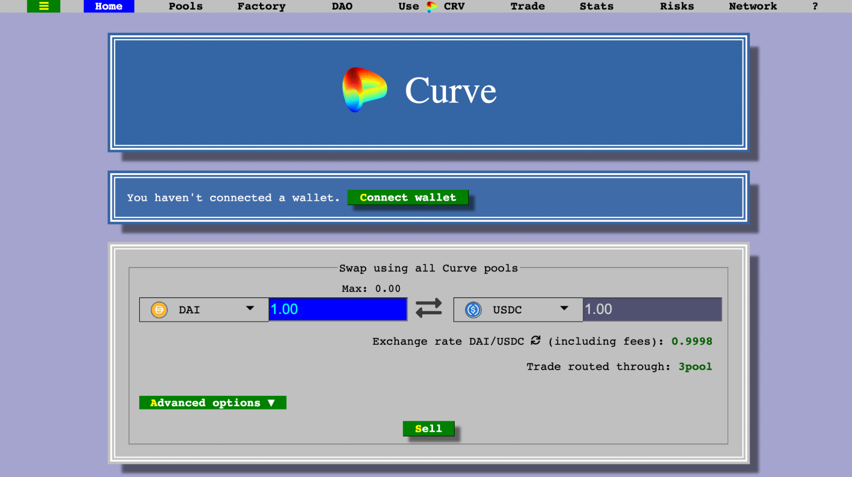Open the Use CRV menu item

[x=431, y=6]
